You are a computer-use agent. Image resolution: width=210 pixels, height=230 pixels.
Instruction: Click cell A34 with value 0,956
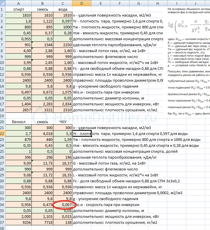click(18, 205)
